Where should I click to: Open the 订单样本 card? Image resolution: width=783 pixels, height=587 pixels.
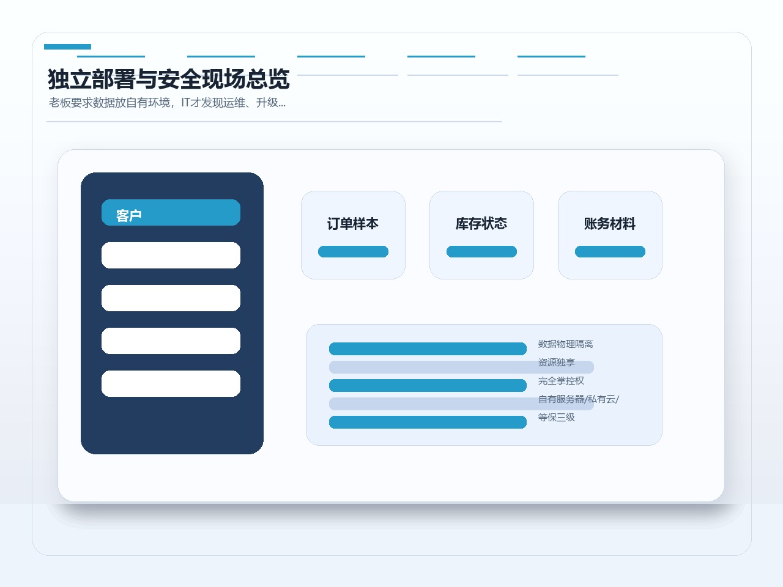click(x=353, y=235)
